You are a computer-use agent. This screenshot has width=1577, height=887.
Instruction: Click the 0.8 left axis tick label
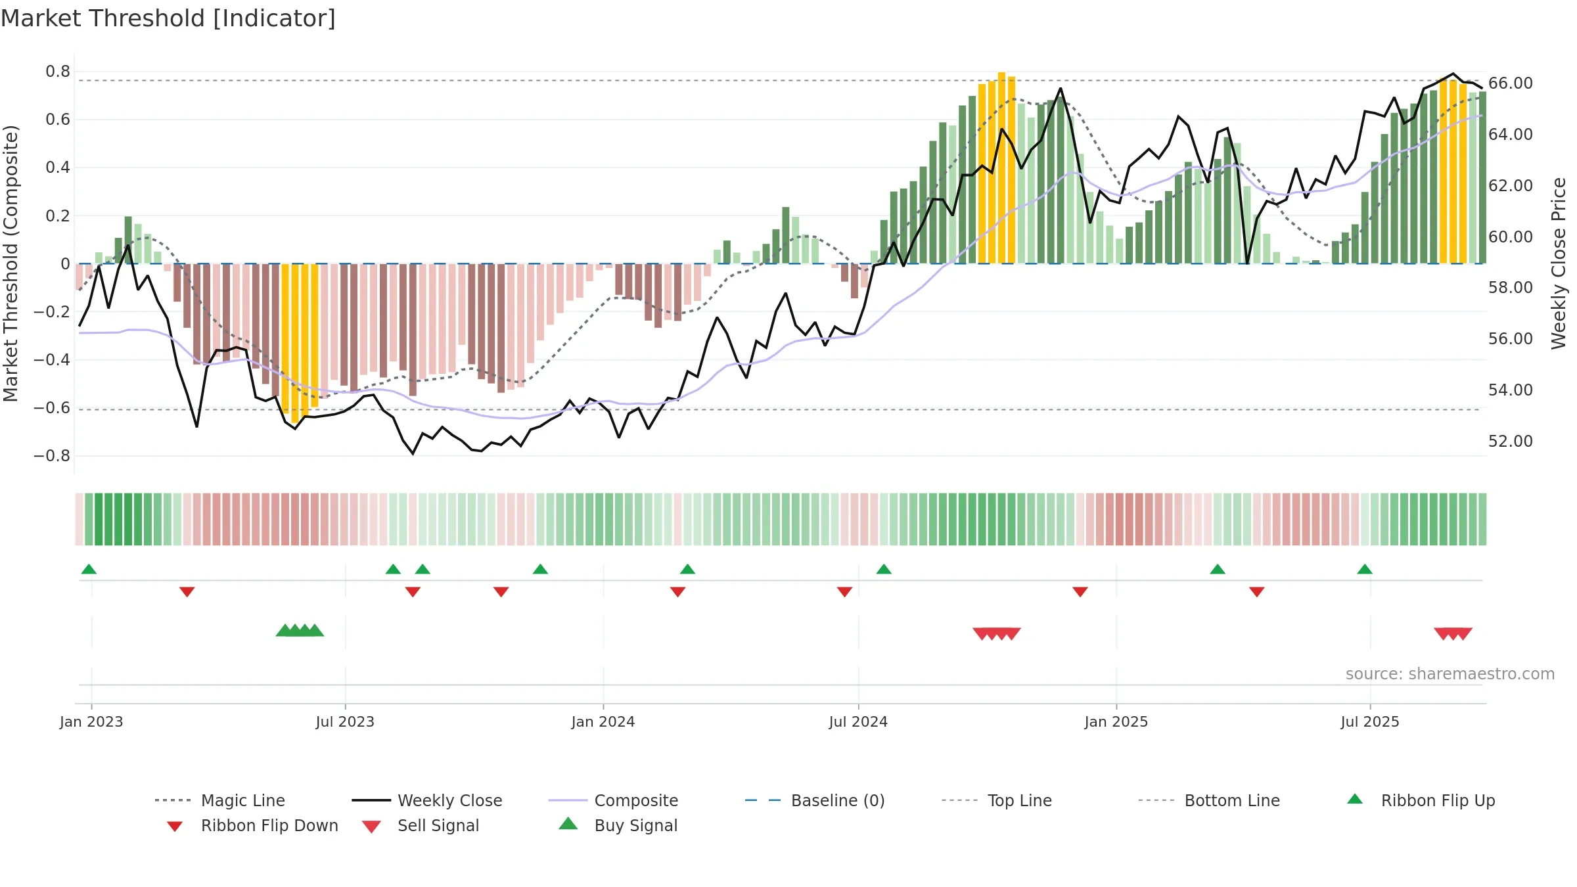(58, 72)
